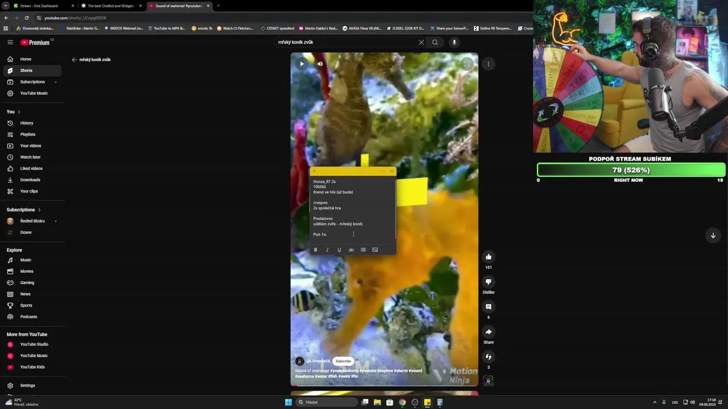Open the Short's three-dot options menu
This screenshot has height=409, width=728.
pos(489,64)
